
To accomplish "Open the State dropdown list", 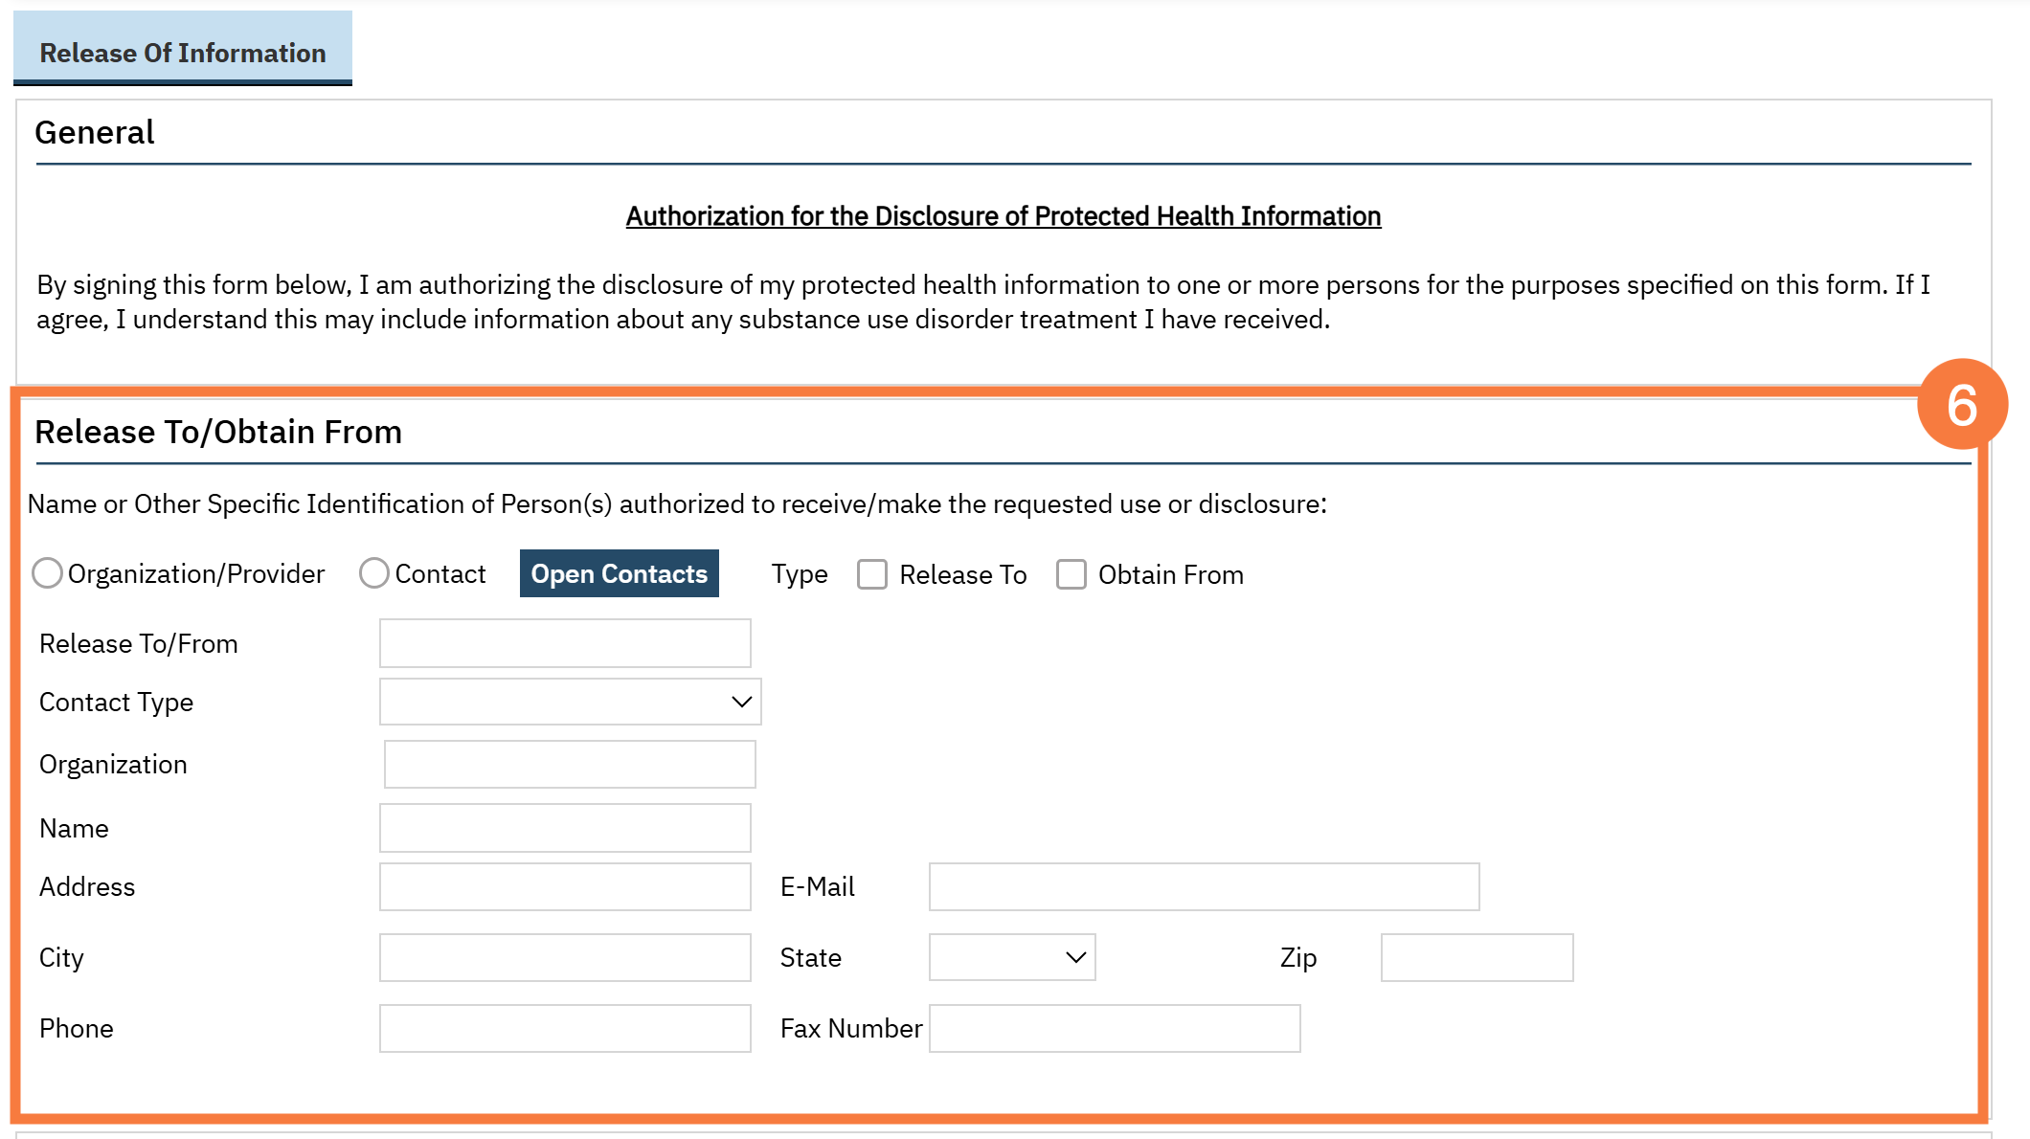I will (1012, 957).
